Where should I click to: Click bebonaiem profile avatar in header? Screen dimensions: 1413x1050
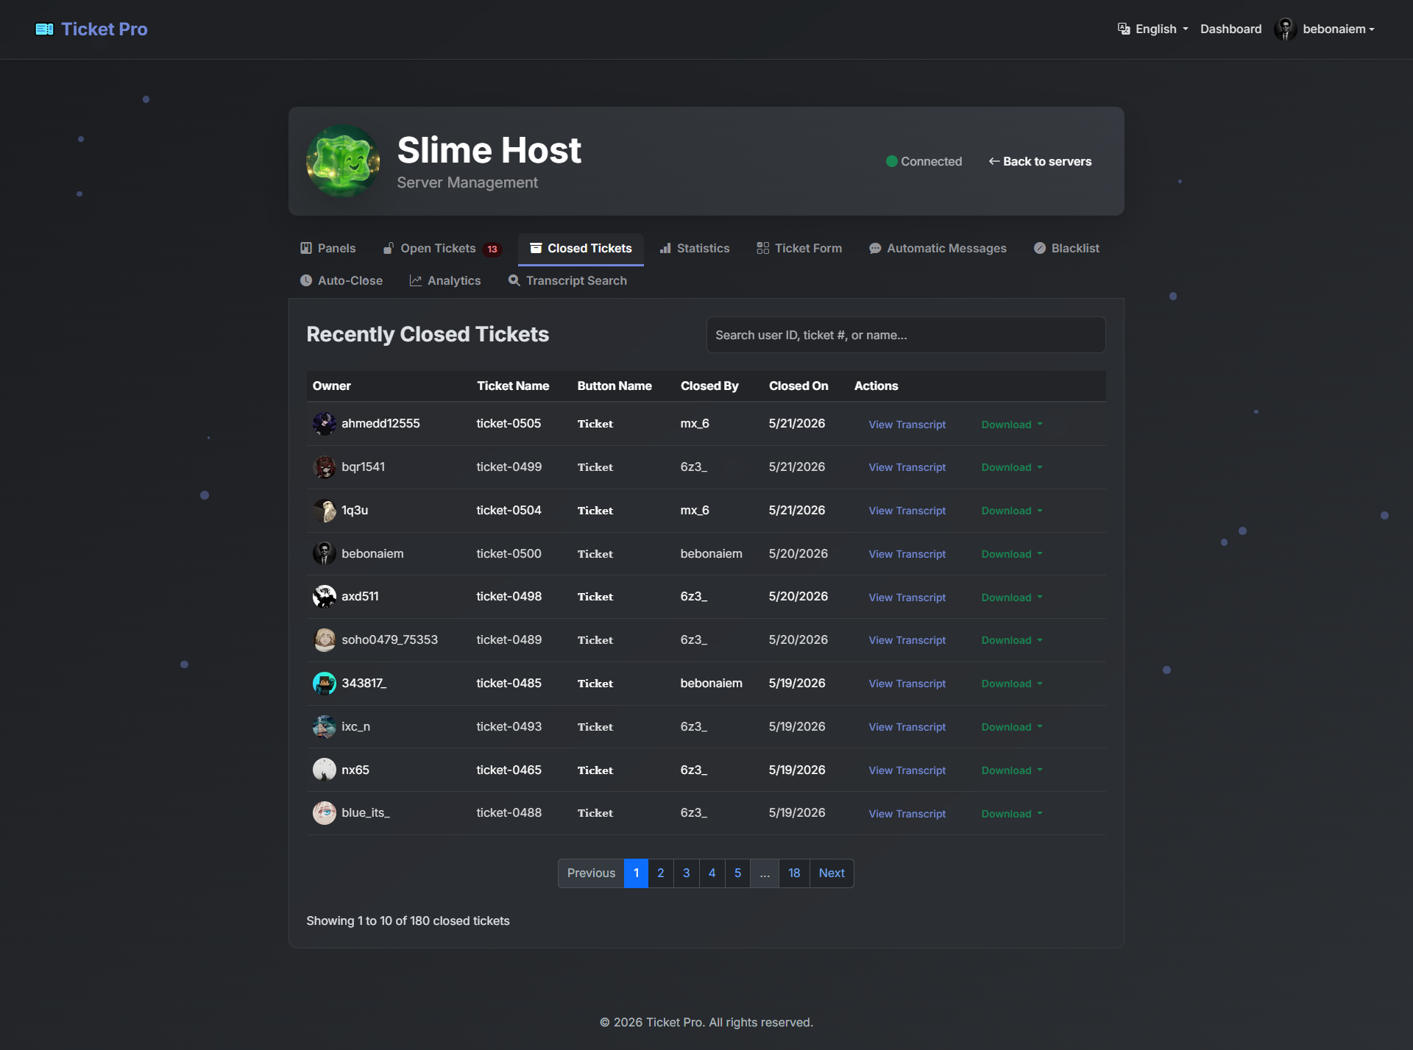pyautogui.click(x=1285, y=29)
